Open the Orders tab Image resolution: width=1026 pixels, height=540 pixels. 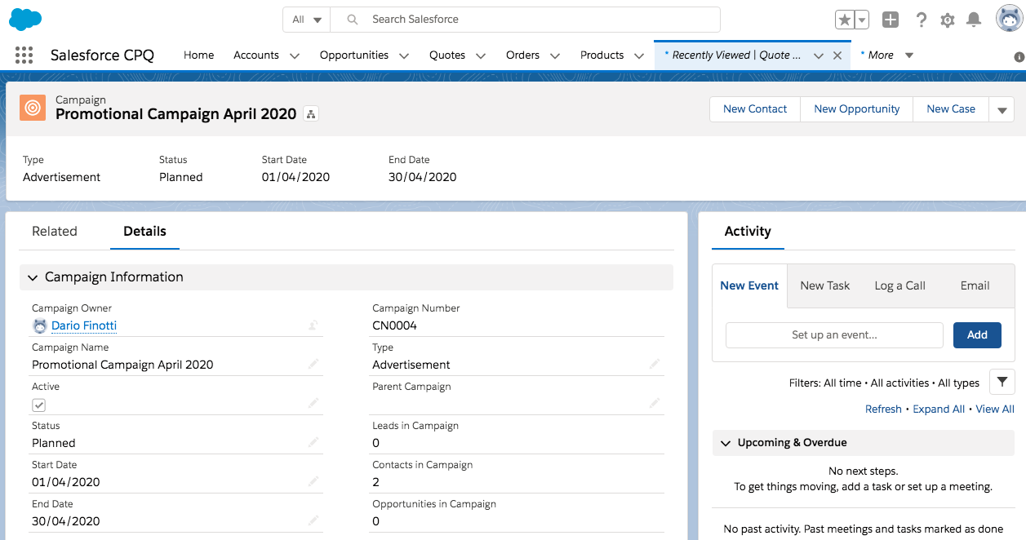click(522, 55)
